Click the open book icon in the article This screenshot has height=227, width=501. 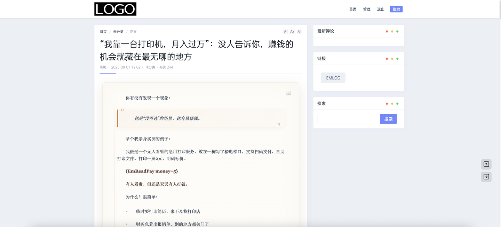288,93
